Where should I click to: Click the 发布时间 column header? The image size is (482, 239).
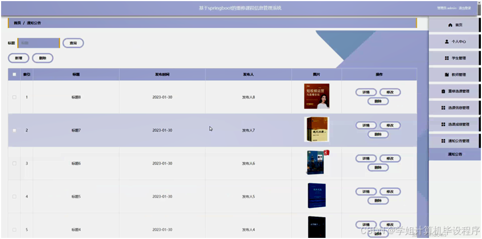pyautogui.click(x=163, y=74)
